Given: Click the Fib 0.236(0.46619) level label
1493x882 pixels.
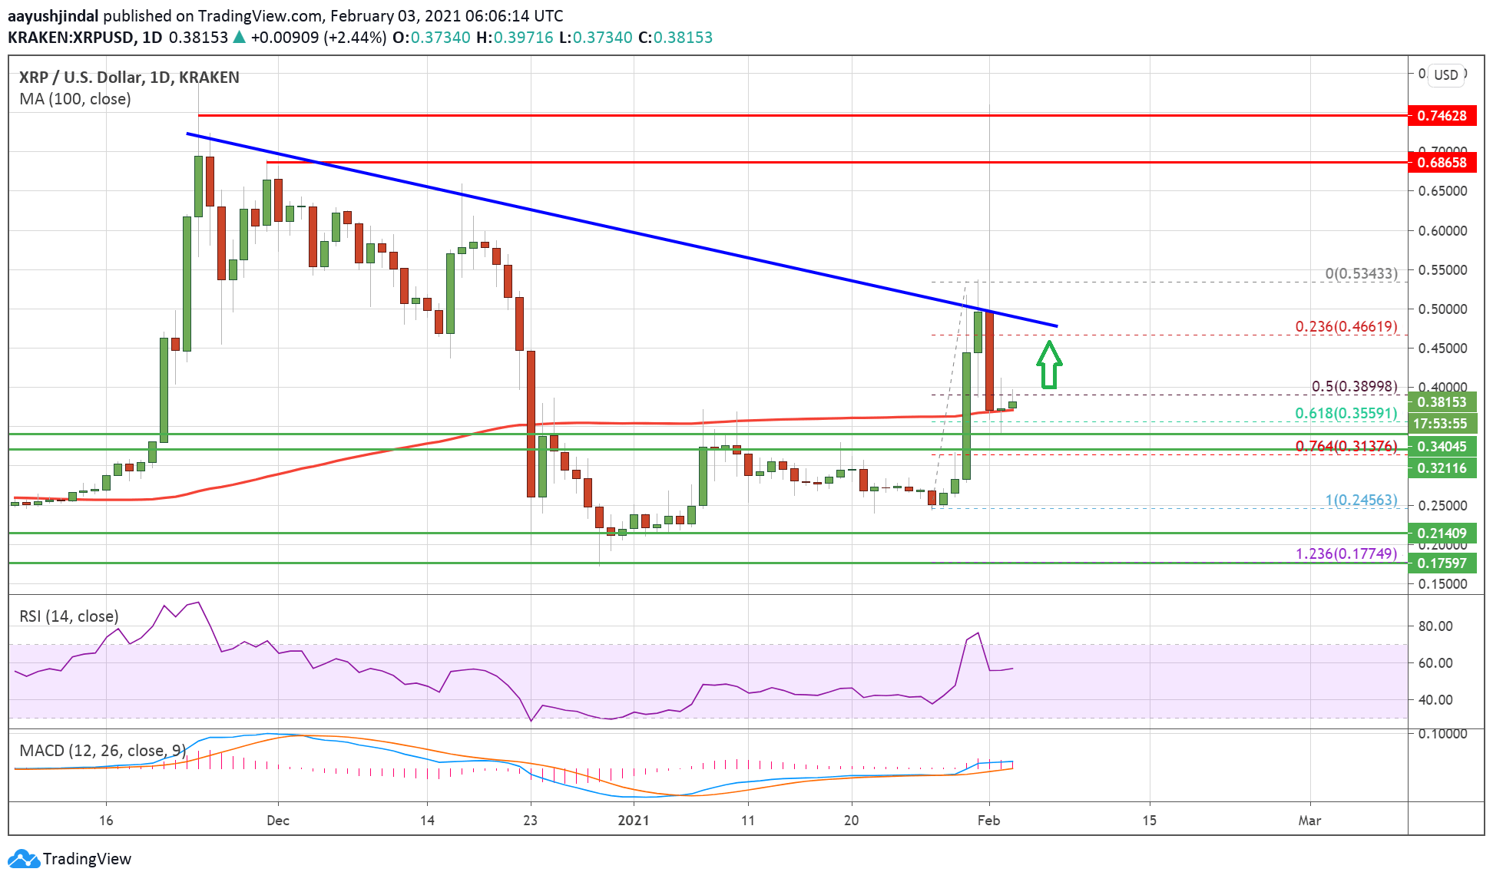Looking at the screenshot, I should [x=1346, y=326].
